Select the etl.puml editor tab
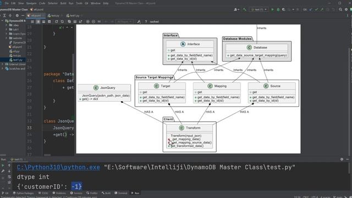The image size is (352, 198). (35, 15)
